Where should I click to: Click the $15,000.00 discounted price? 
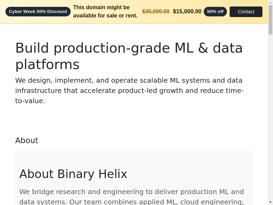[187, 12]
